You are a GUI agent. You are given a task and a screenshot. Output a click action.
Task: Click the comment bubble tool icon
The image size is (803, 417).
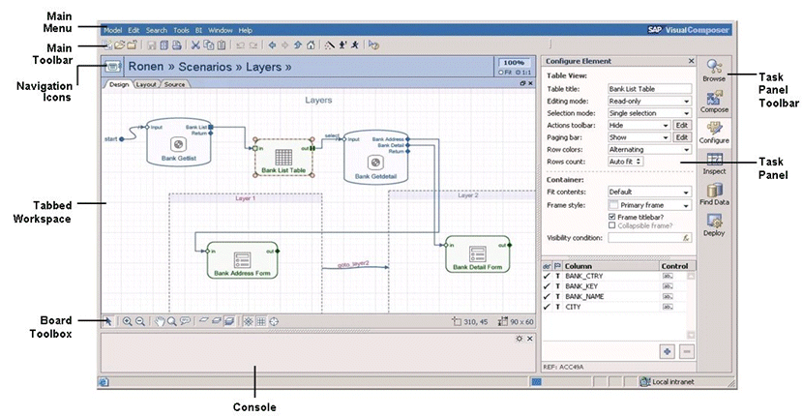click(x=186, y=321)
